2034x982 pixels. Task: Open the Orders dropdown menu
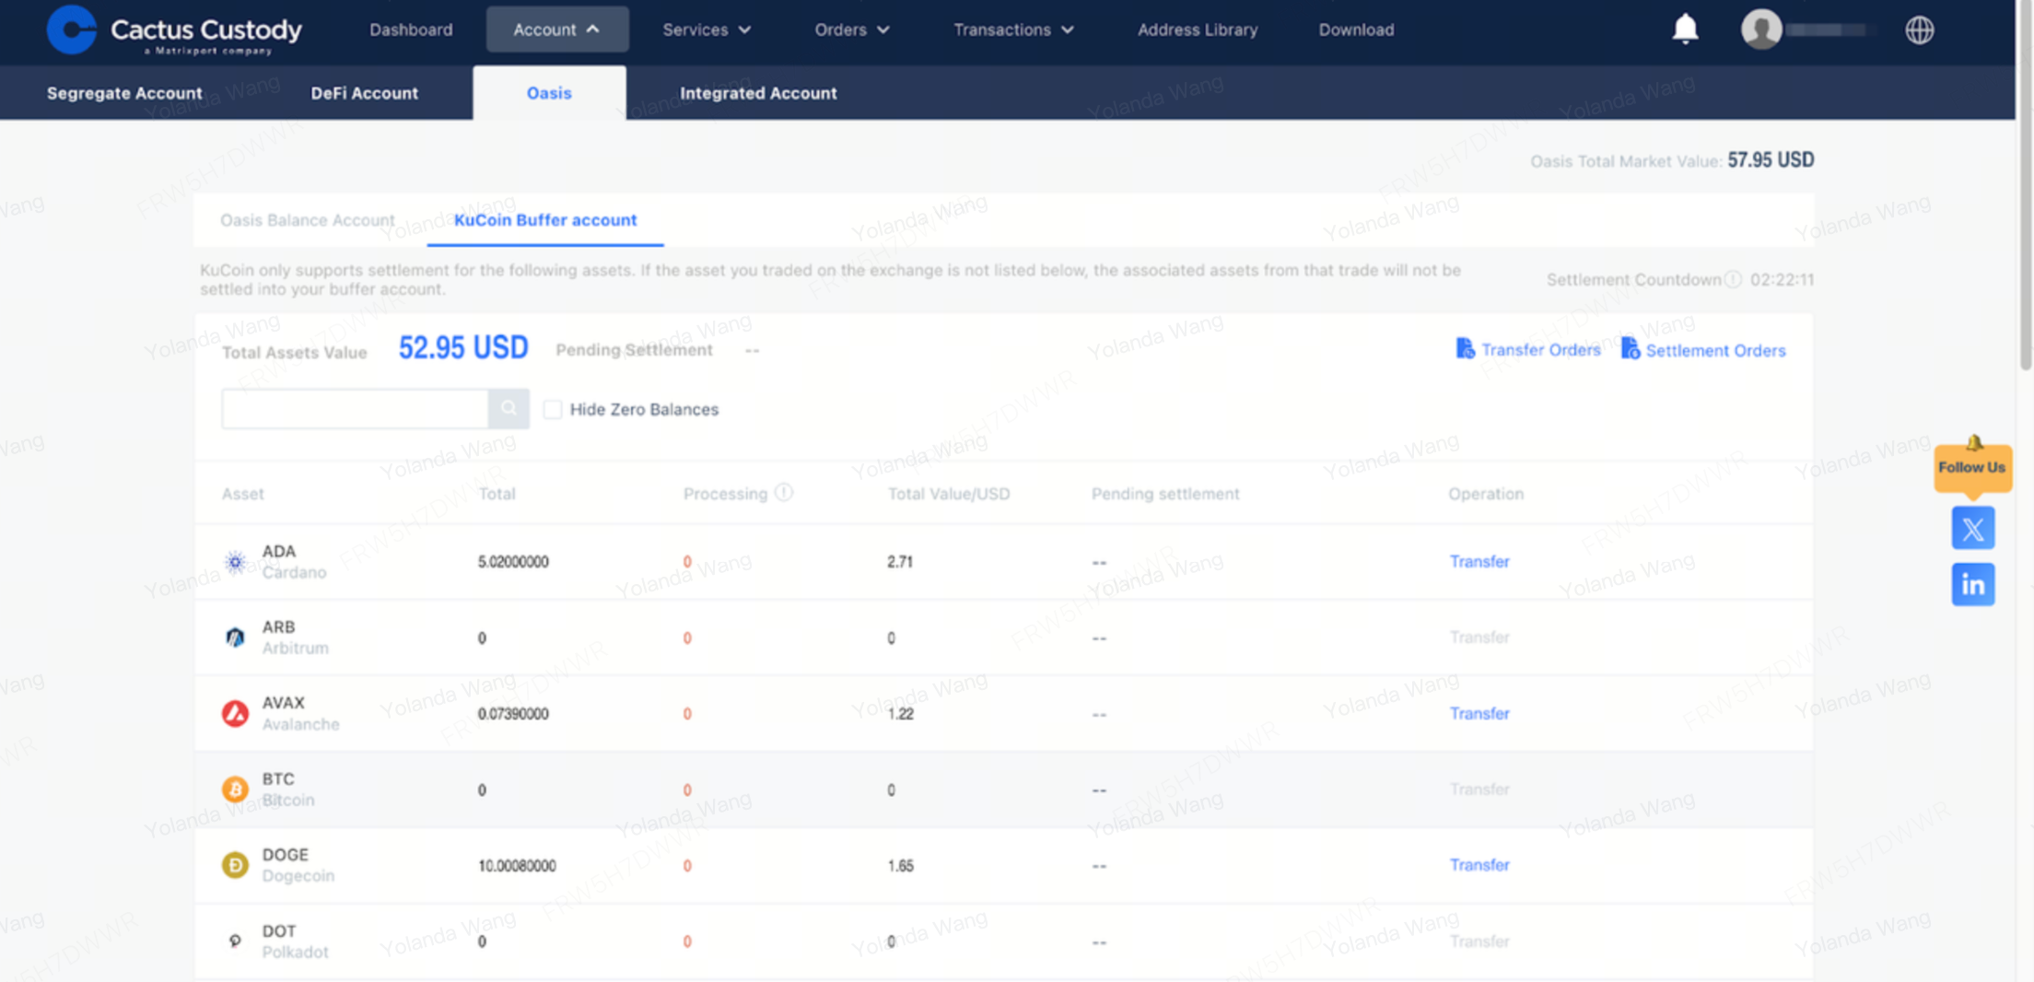851,29
